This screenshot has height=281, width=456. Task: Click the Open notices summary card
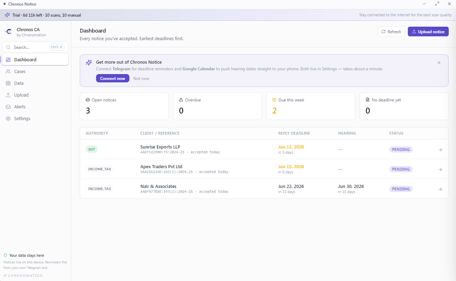pyautogui.click(x=124, y=106)
